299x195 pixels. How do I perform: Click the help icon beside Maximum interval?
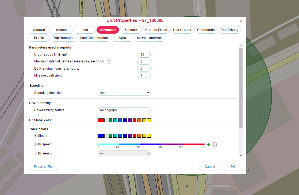pos(109,61)
